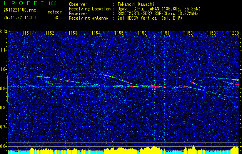Click the 1152 time marker
This screenshot has width=242, height=154.
[50, 33]
